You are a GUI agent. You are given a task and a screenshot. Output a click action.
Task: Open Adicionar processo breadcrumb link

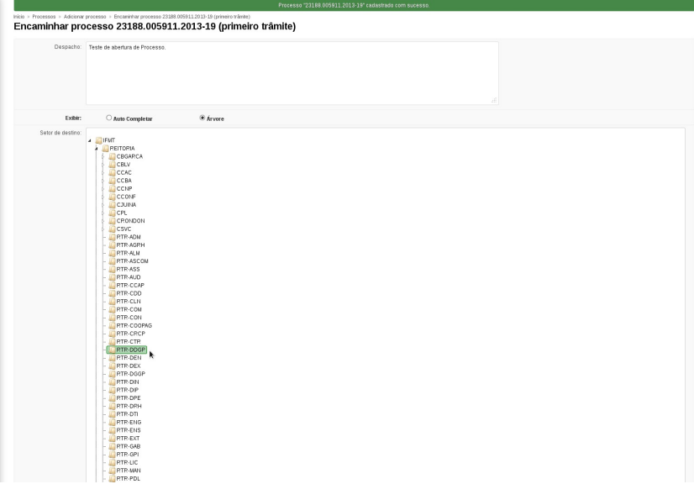pos(85,17)
